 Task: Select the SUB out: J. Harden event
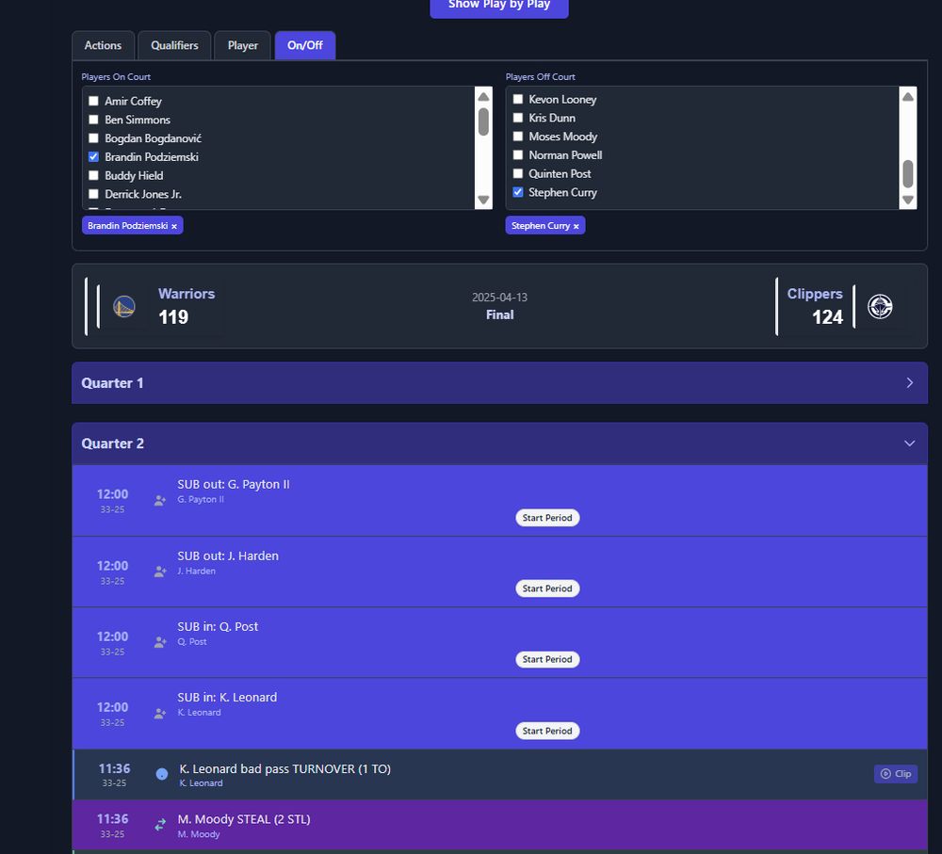499,572
